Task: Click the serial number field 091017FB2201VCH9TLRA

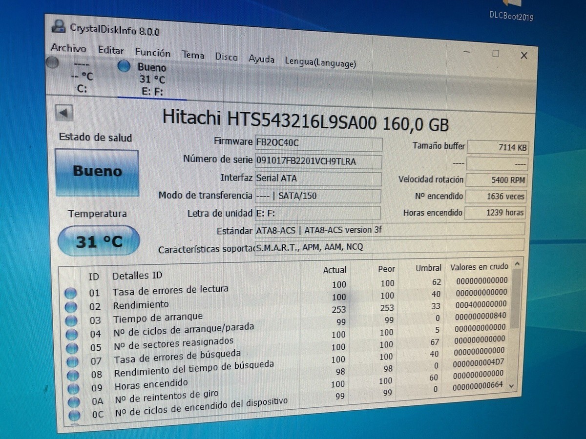Action: click(x=318, y=161)
